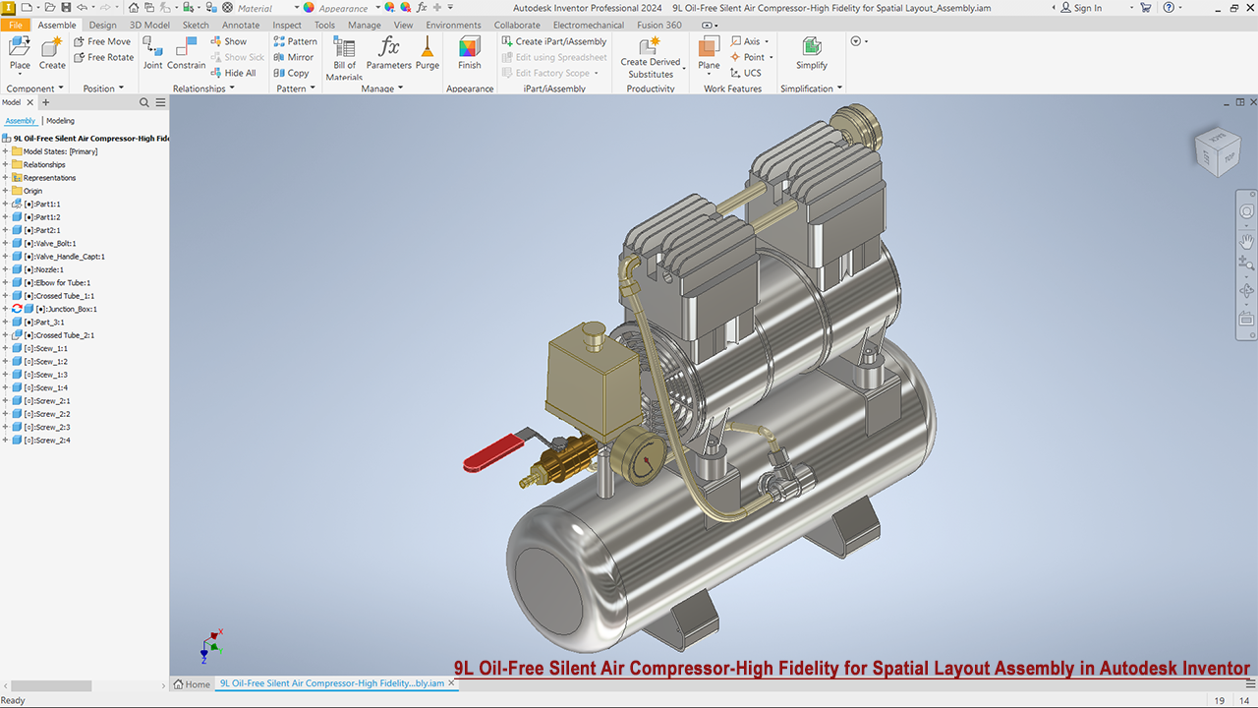Screen dimensions: 1258x708
Task: Expand the Relationships folder node
Action: [5, 164]
